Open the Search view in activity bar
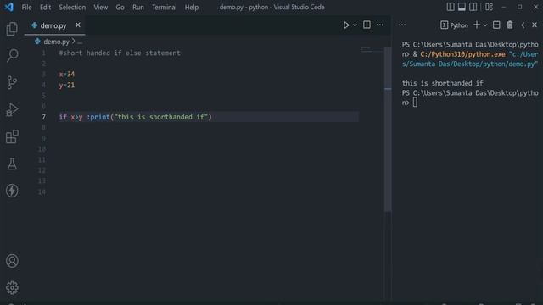 coord(12,55)
